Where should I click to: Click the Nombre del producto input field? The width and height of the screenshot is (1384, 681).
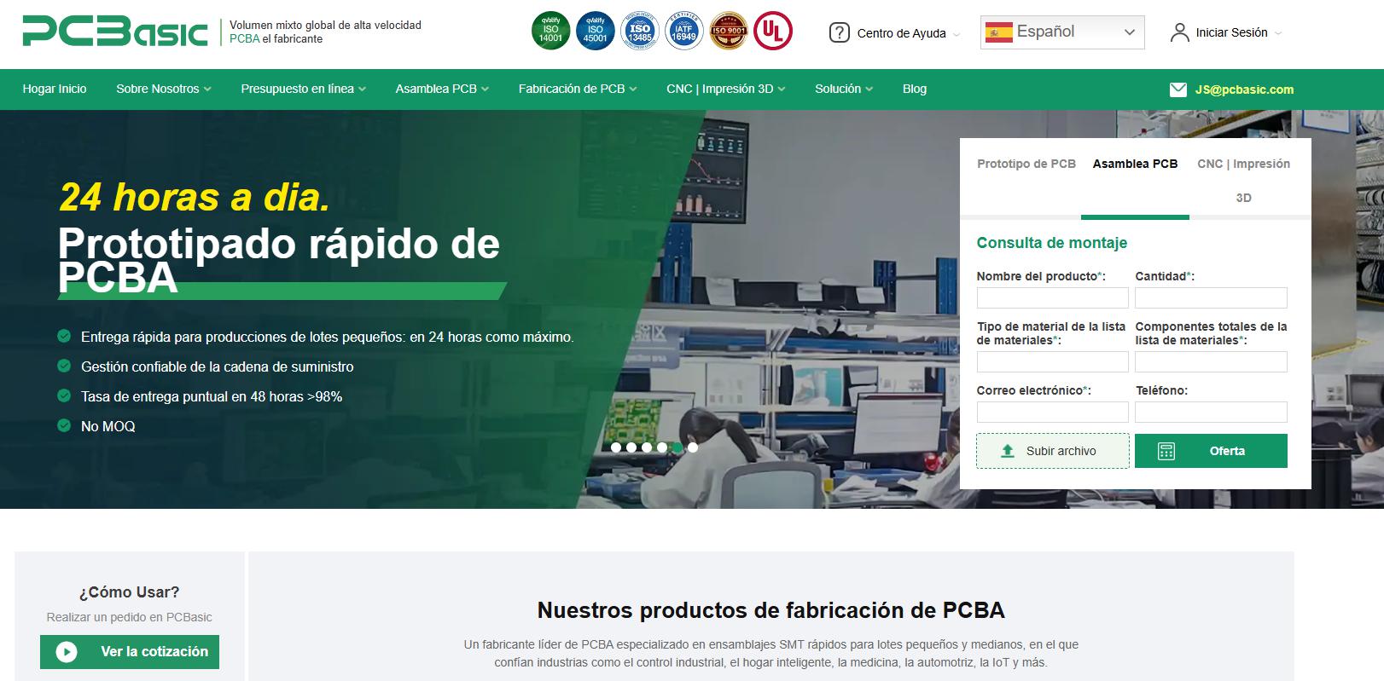(x=1052, y=298)
